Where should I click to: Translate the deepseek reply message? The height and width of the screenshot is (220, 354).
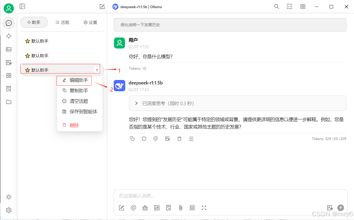coord(167,139)
